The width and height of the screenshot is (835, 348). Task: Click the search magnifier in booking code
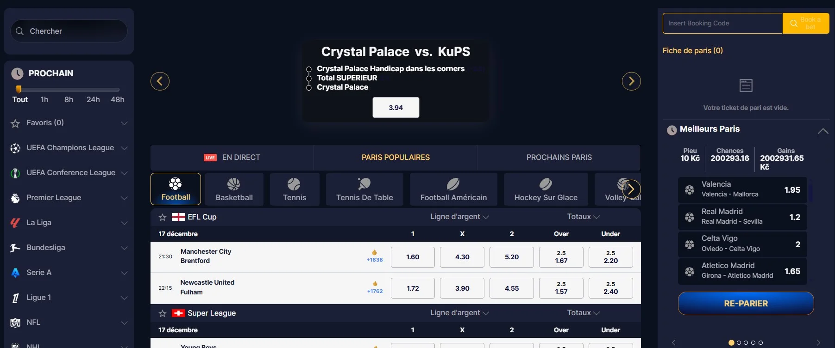pos(794,23)
